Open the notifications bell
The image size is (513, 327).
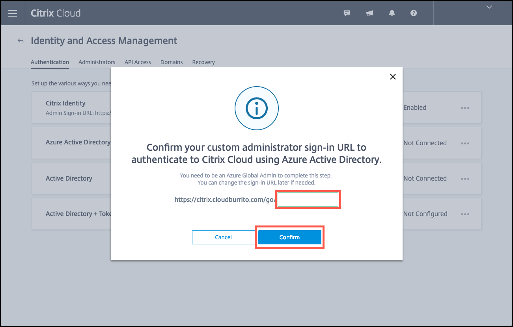[x=392, y=13]
